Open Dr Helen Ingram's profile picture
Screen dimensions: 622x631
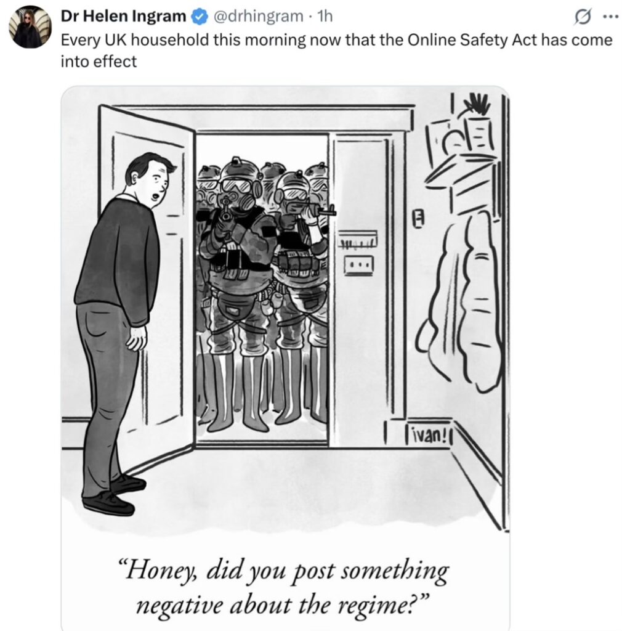pyautogui.click(x=30, y=27)
